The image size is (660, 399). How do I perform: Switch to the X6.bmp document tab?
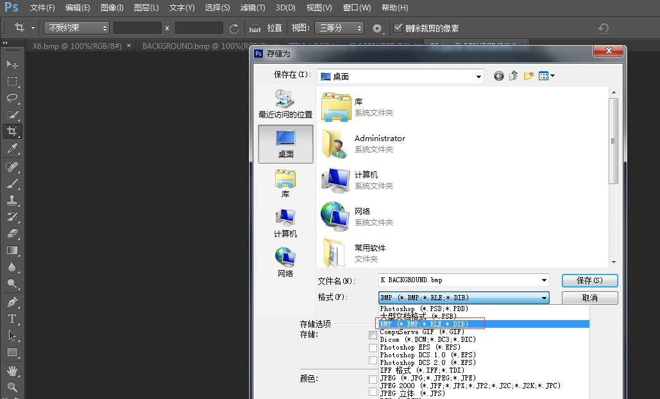tap(74, 46)
